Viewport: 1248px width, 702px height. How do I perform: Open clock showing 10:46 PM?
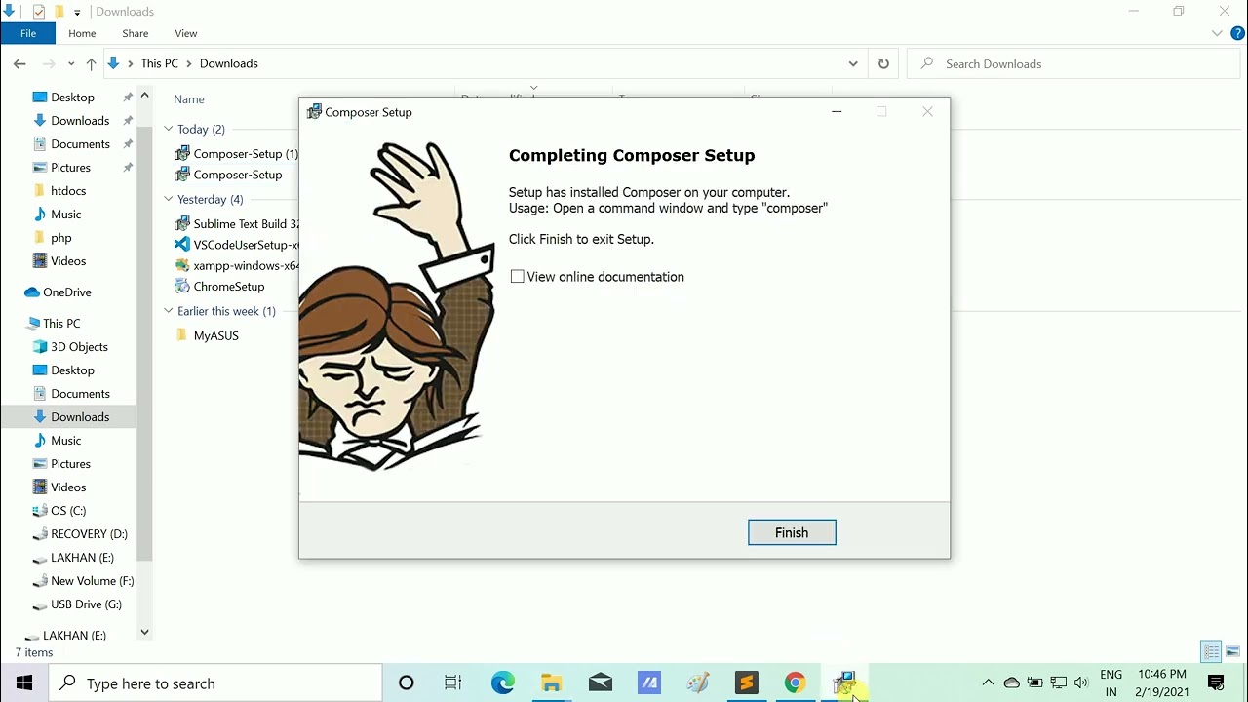coord(1162,682)
